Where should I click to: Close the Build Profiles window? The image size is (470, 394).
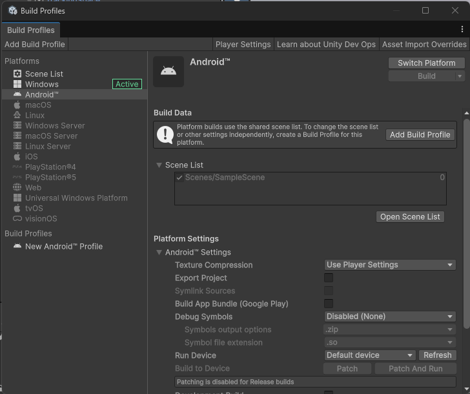tap(455, 10)
